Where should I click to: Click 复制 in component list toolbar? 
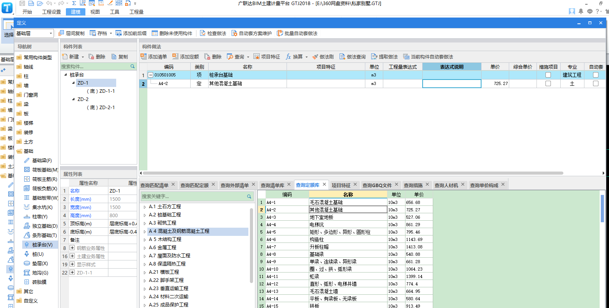[120, 57]
